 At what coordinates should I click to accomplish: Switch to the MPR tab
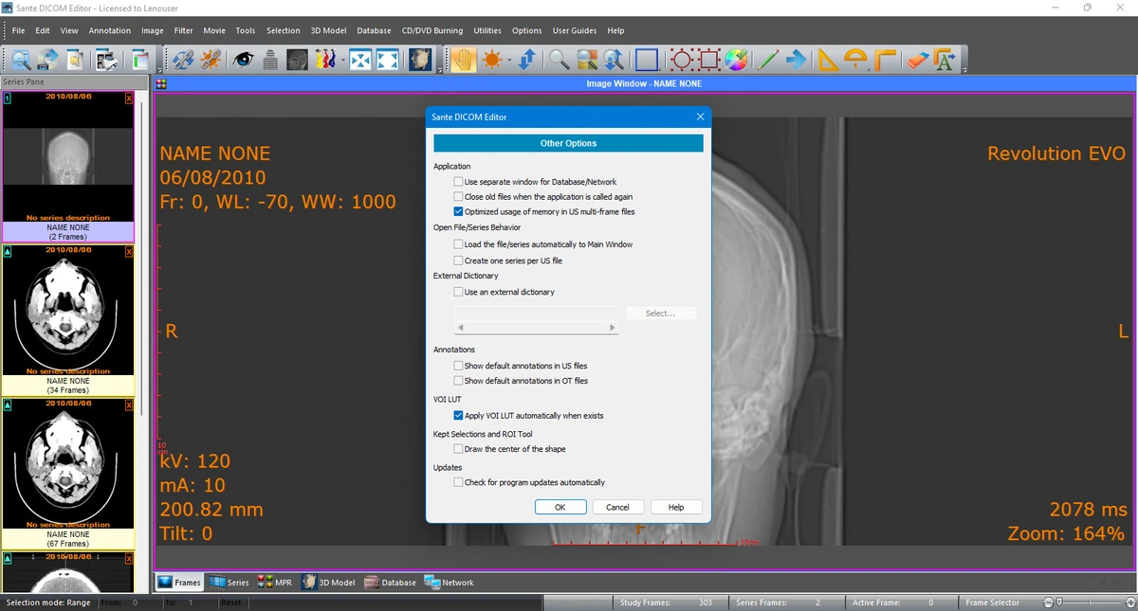[275, 583]
